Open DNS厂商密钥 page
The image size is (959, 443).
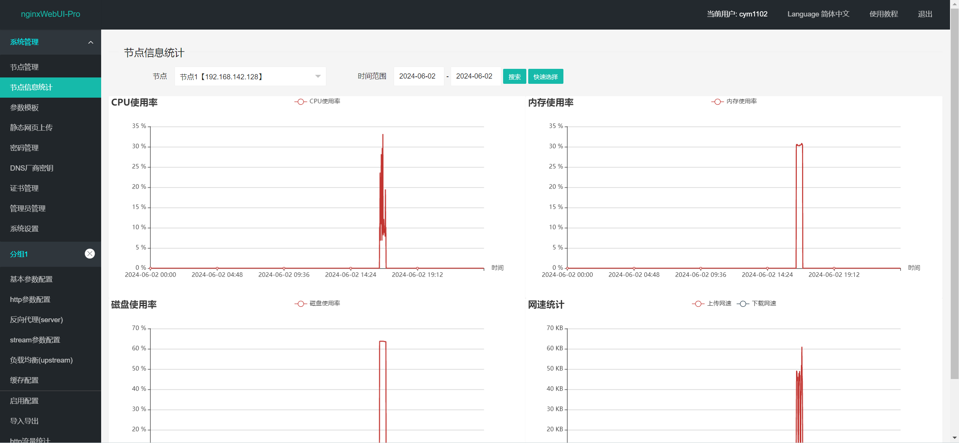tap(51, 168)
